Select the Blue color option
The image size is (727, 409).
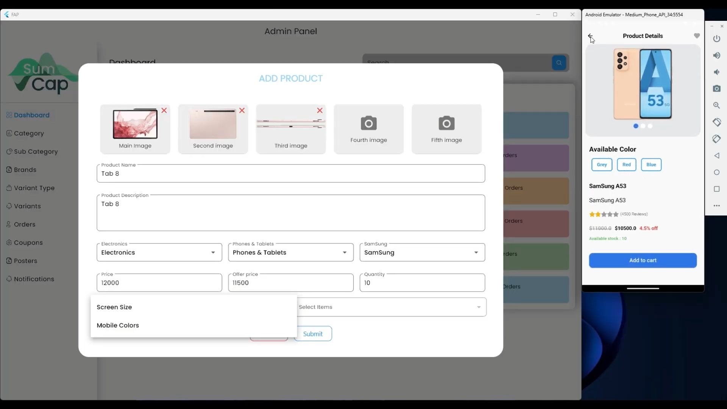(652, 165)
